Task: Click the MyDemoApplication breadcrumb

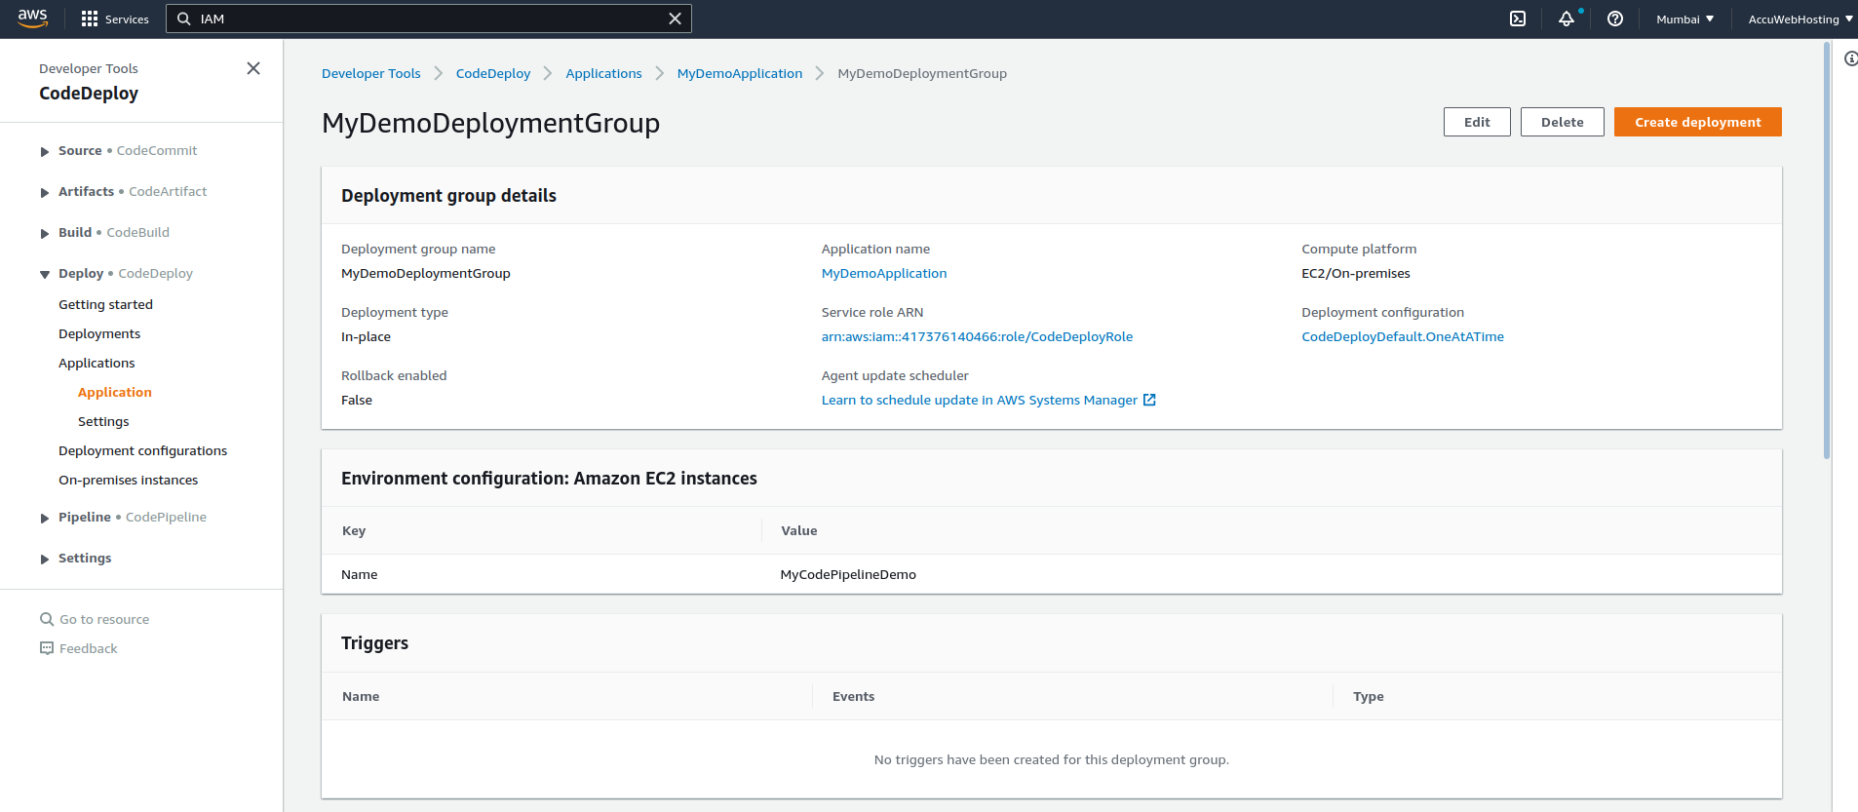Action: tap(740, 73)
